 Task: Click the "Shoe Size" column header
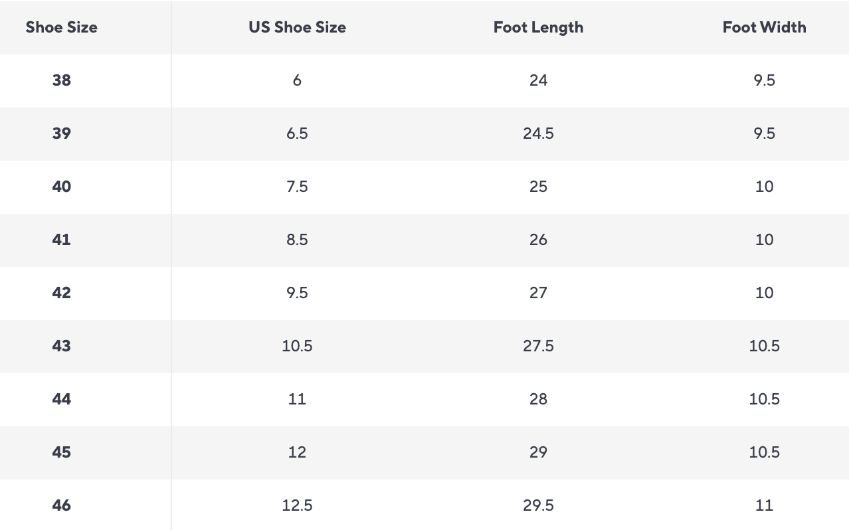[x=61, y=27]
